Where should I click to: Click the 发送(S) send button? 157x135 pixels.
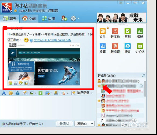(82, 124)
